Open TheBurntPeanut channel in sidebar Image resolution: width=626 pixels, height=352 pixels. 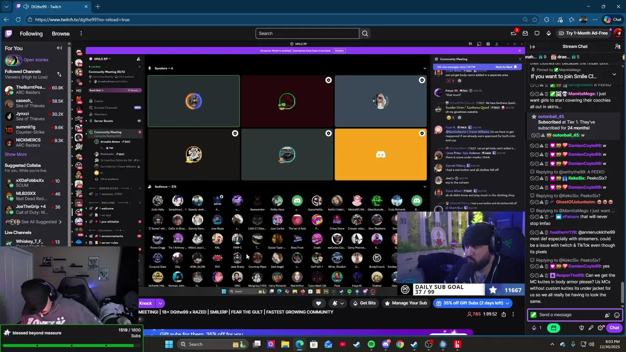coord(34,90)
